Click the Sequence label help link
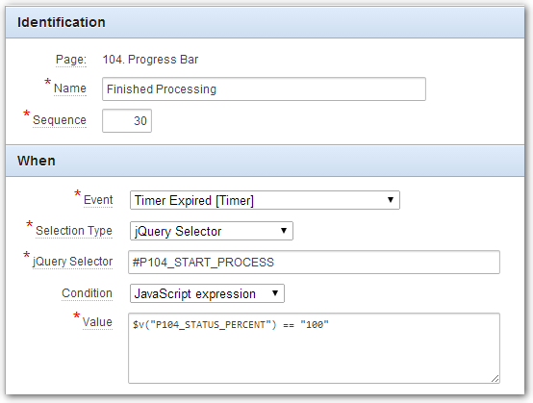Viewport: 533px width, 403px height. point(60,120)
